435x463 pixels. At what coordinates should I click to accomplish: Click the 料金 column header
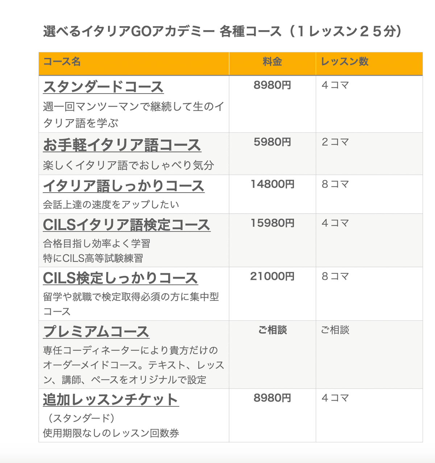272,62
